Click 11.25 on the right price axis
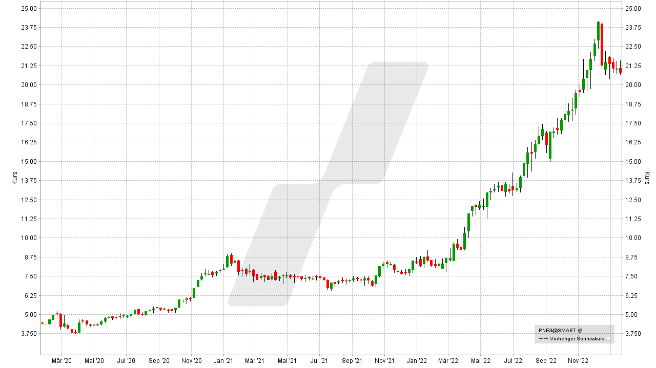 tap(633, 219)
